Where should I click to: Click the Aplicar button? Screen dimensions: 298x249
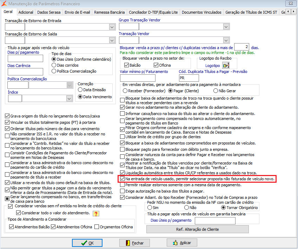point(182,243)
